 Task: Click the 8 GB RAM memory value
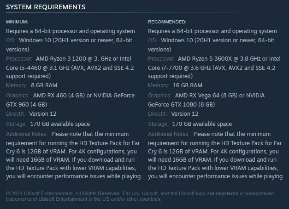click(44, 85)
